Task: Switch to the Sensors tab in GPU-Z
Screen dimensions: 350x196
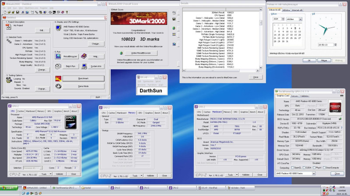Action: point(294,96)
